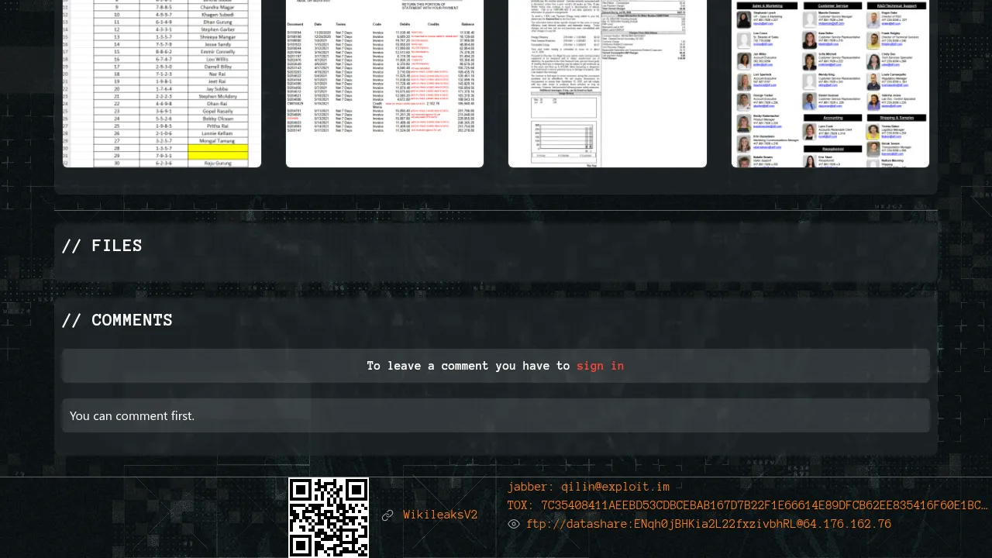Click the jabber contact address
Image resolution: width=992 pixels, height=558 pixels.
point(588,487)
